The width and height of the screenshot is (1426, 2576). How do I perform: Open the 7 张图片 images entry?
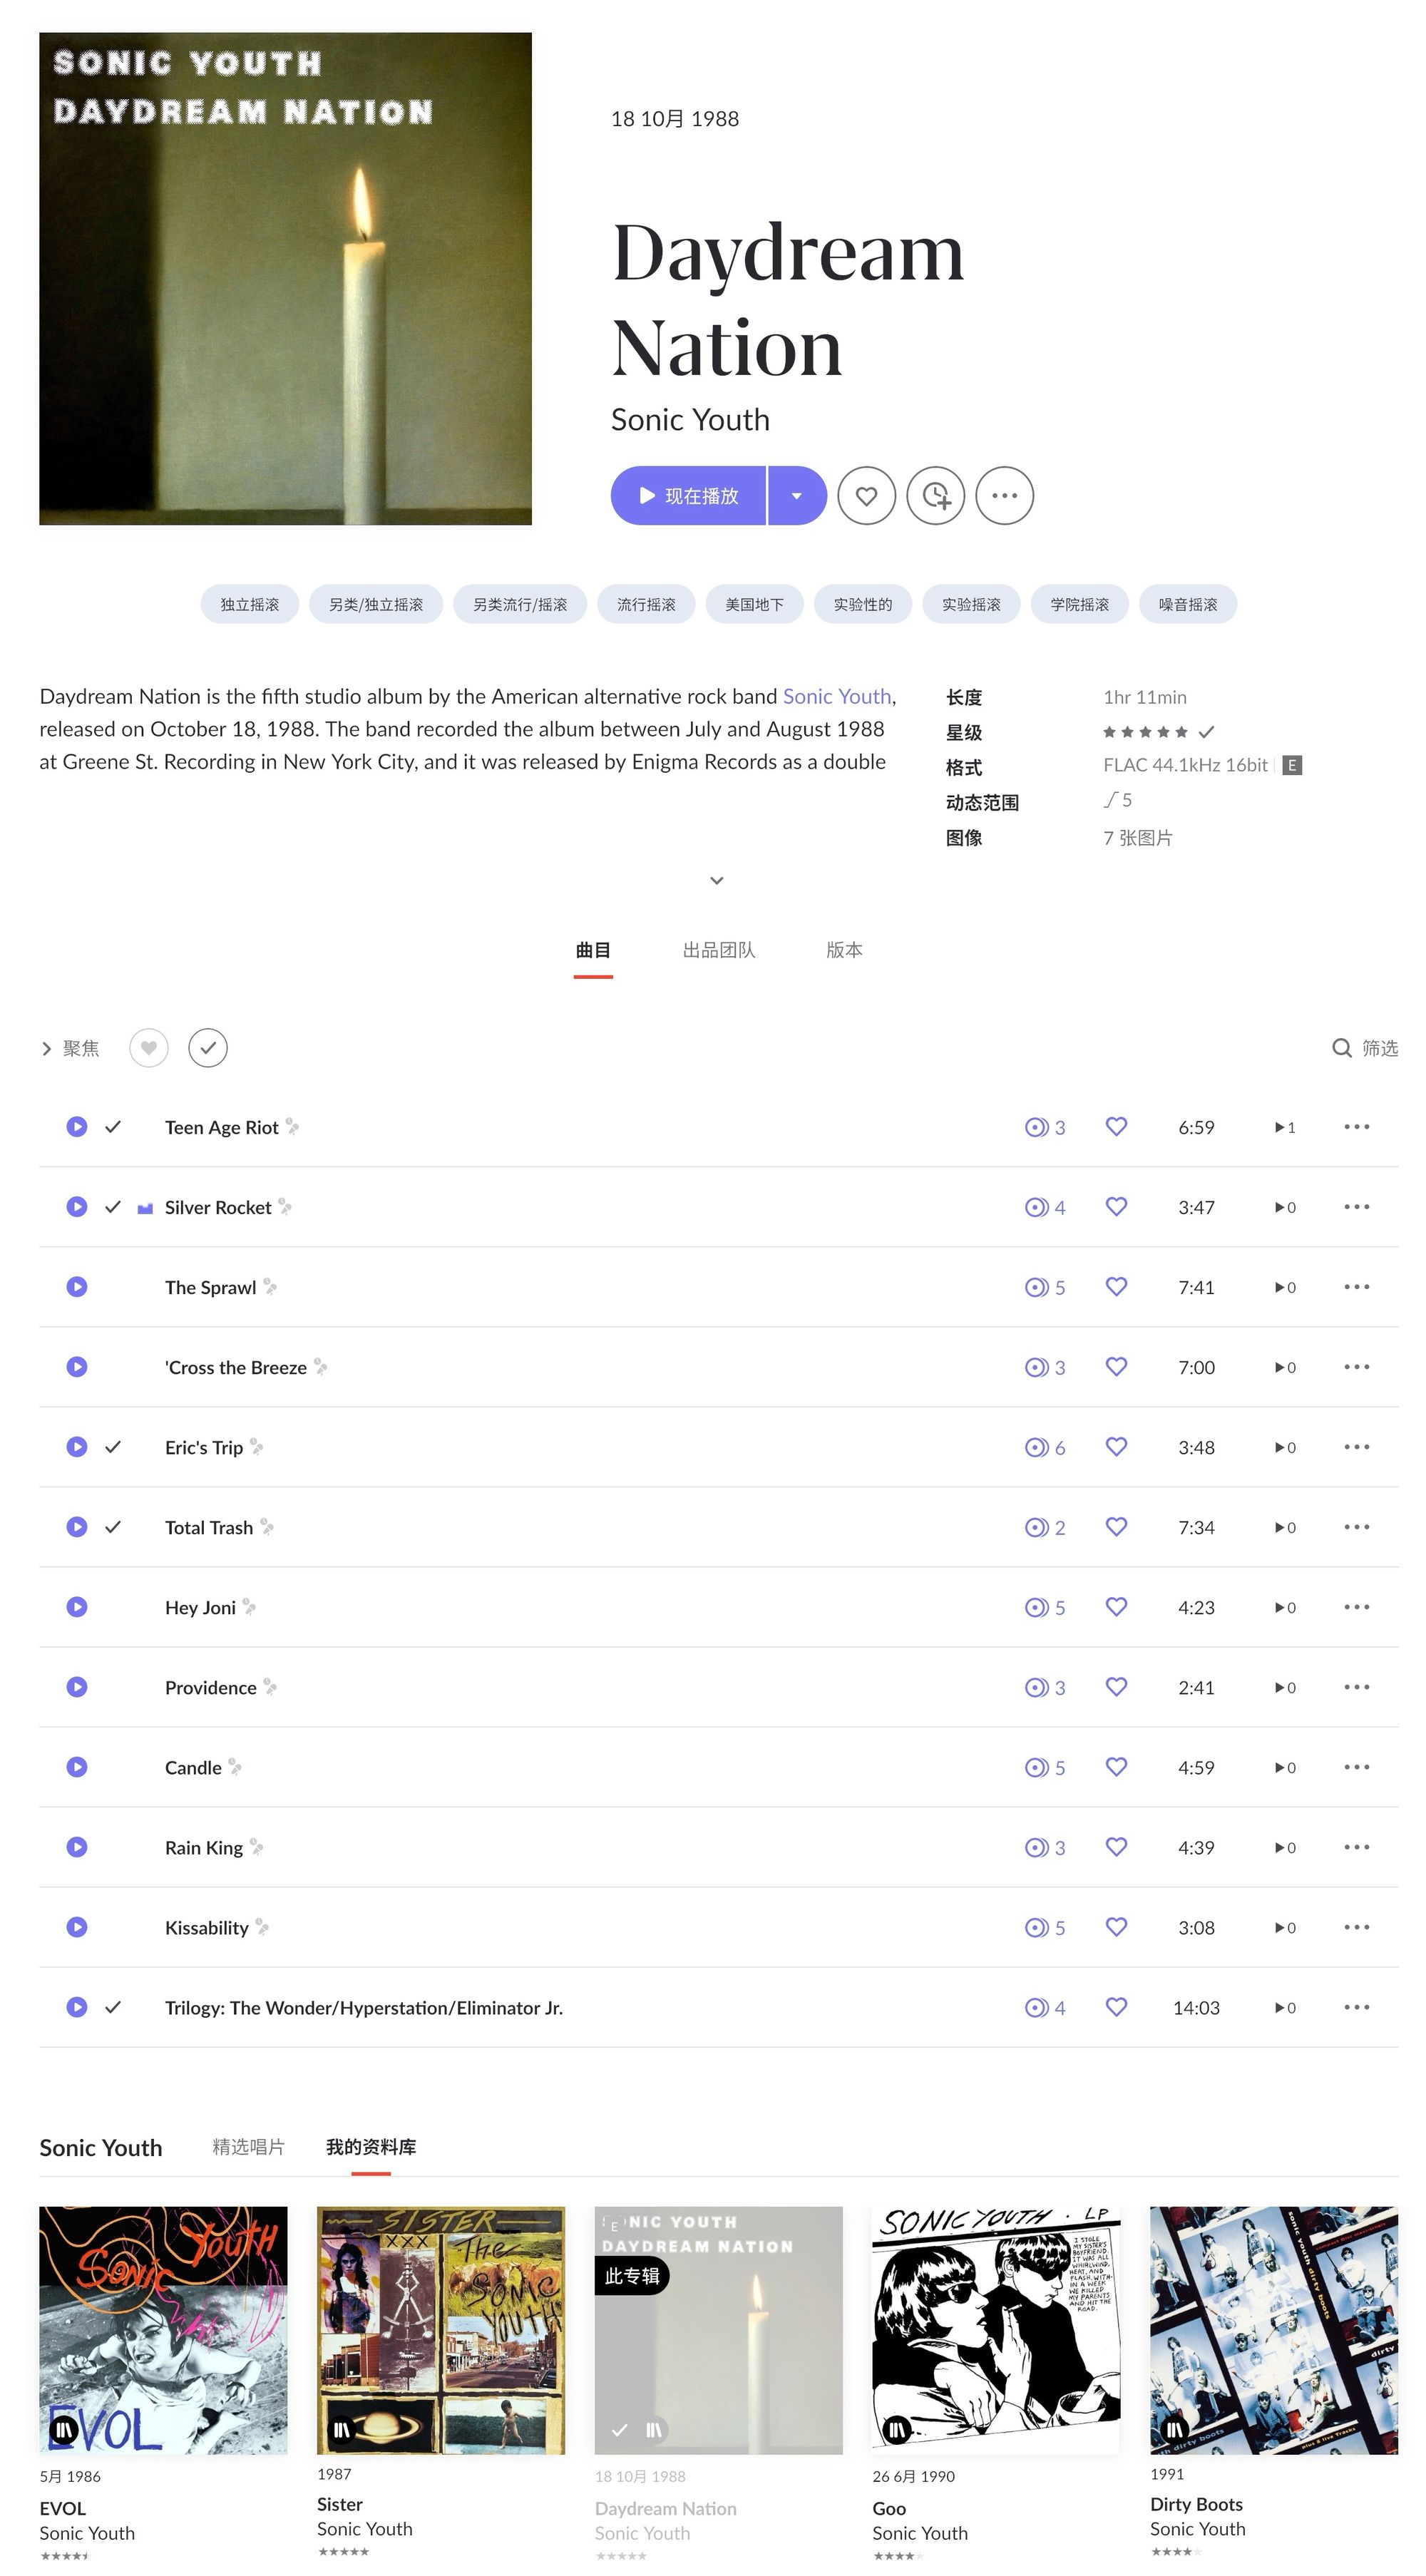[x=1138, y=838]
